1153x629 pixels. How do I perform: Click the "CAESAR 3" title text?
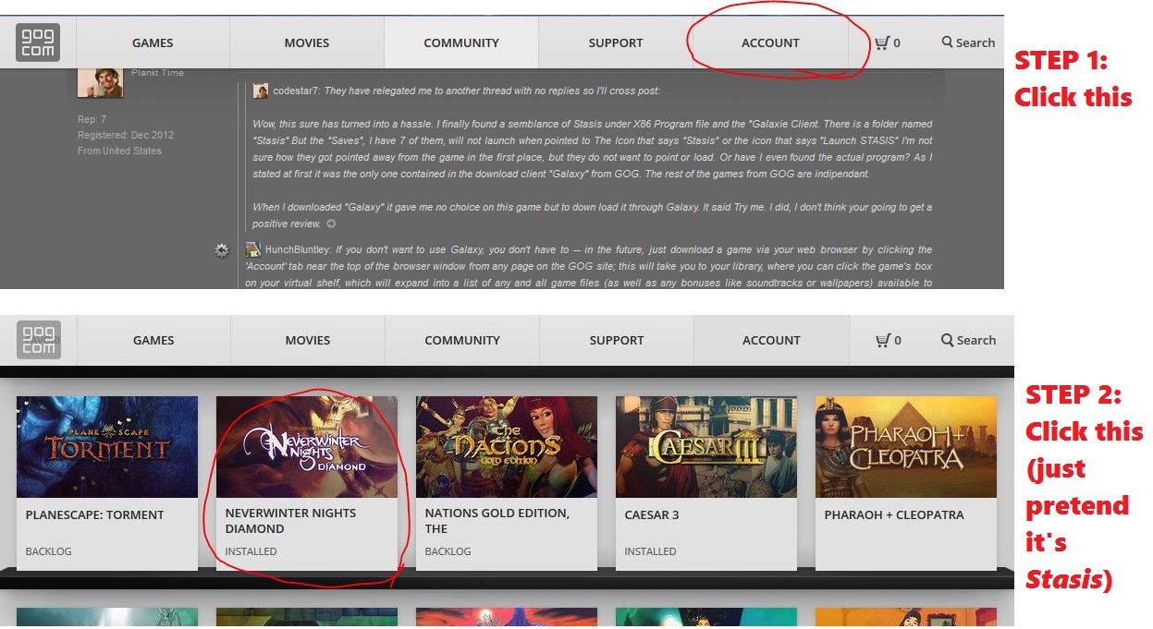(651, 514)
